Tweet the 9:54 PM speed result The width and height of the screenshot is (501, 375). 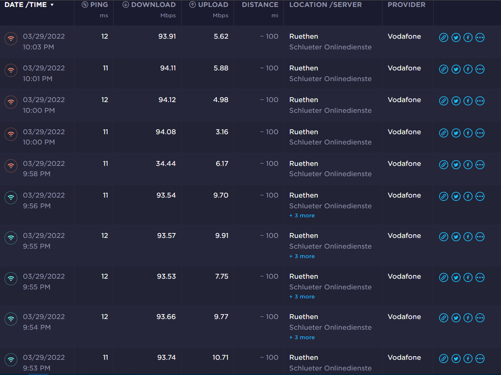coord(456,317)
